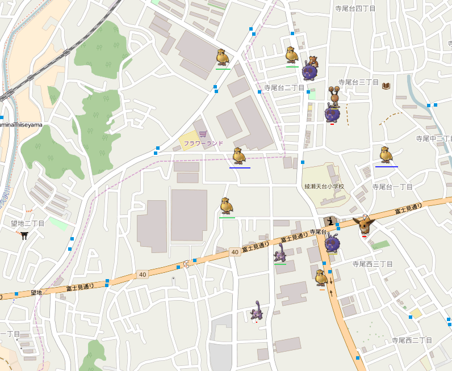Select the Pidgey right of フラワーランド
Screen dimensions: 452x371
click(239, 156)
